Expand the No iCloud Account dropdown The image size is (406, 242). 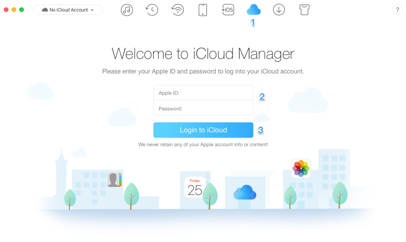(68, 10)
